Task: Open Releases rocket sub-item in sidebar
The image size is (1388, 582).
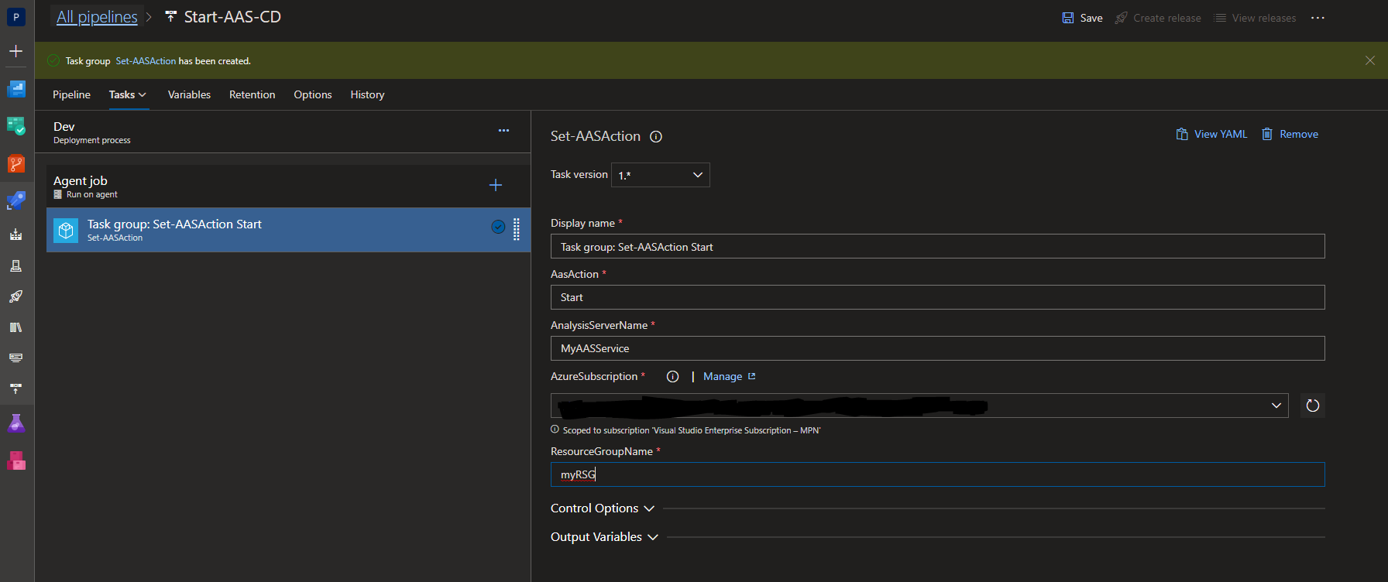Action: [15, 296]
